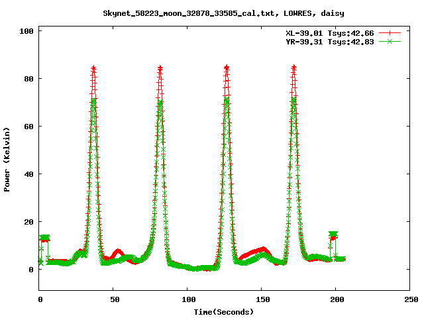Click the Power (Kelvin) y-axis label
The image size is (424, 318).
[x=7, y=160]
